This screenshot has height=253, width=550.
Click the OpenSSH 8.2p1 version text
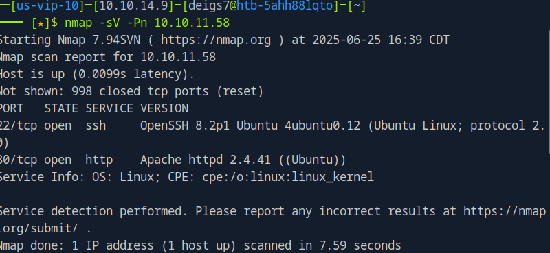[x=185, y=125]
